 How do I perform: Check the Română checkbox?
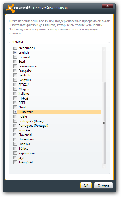(15, 130)
